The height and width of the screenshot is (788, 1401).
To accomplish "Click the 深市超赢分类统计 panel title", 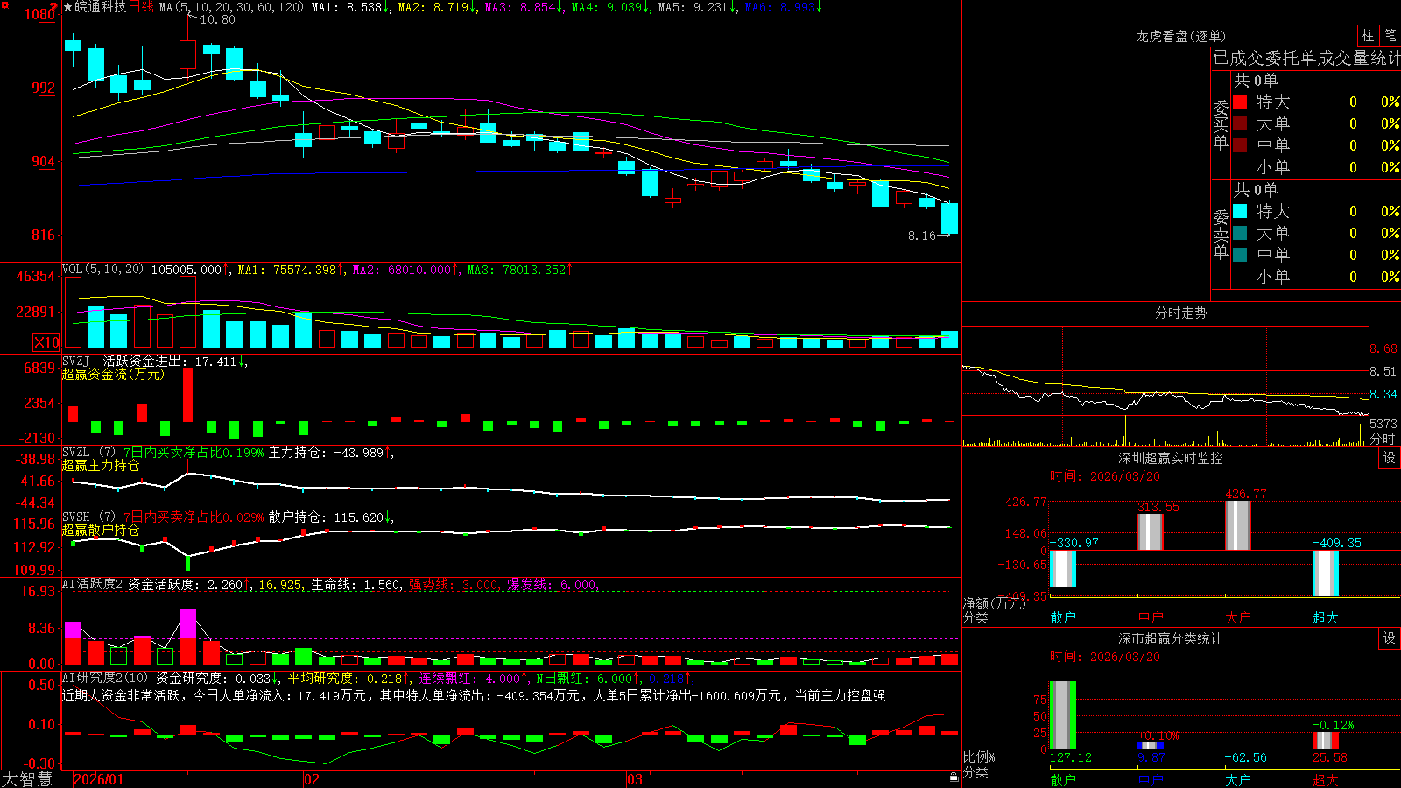I will [x=1170, y=638].
